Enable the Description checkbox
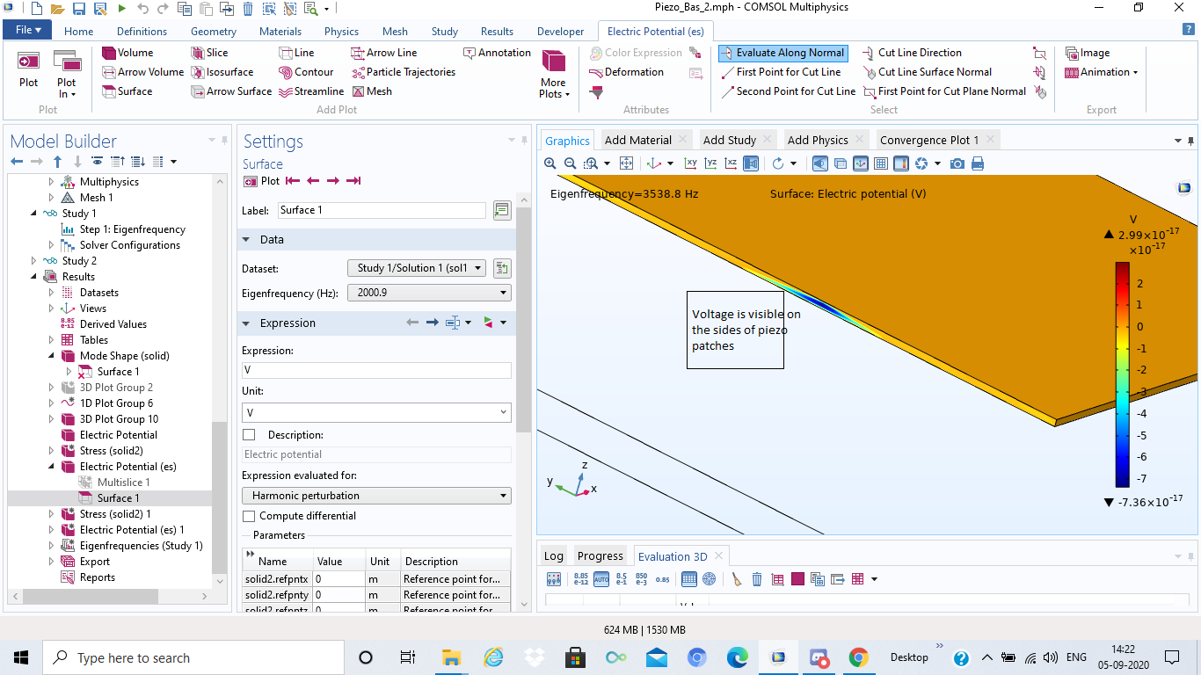The image size is (1201, 675). click(x=249, y=435)
